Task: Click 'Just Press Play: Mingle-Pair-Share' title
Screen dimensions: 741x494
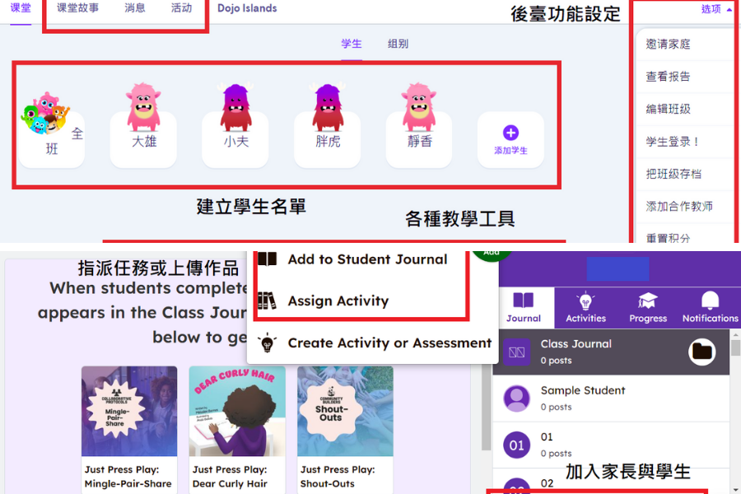Action: point(128,477)
